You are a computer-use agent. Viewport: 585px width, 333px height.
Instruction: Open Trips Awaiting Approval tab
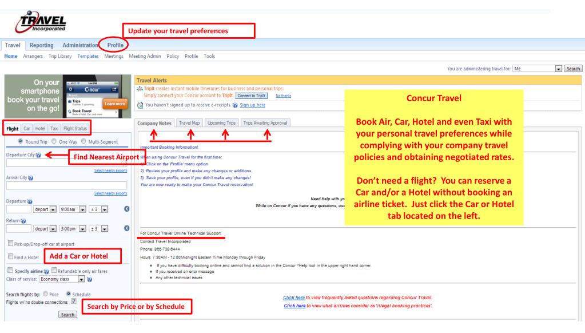coord(265,123)
